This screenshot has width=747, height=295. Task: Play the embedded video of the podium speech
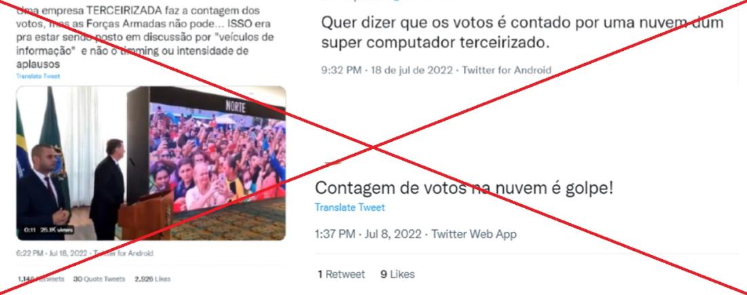tap(151, 163)
